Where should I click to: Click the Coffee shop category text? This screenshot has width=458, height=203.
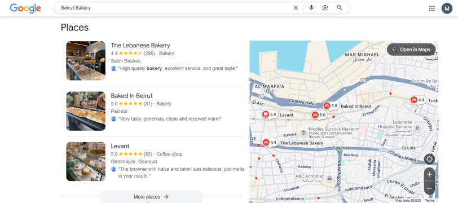(169, 154)
